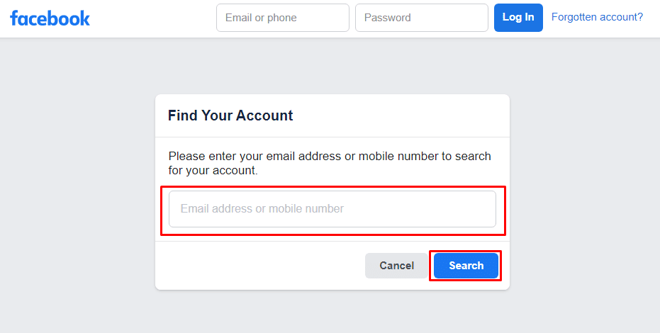
Task: Click the 'Password' placeholder text
Action: click(x=387, y=18)
